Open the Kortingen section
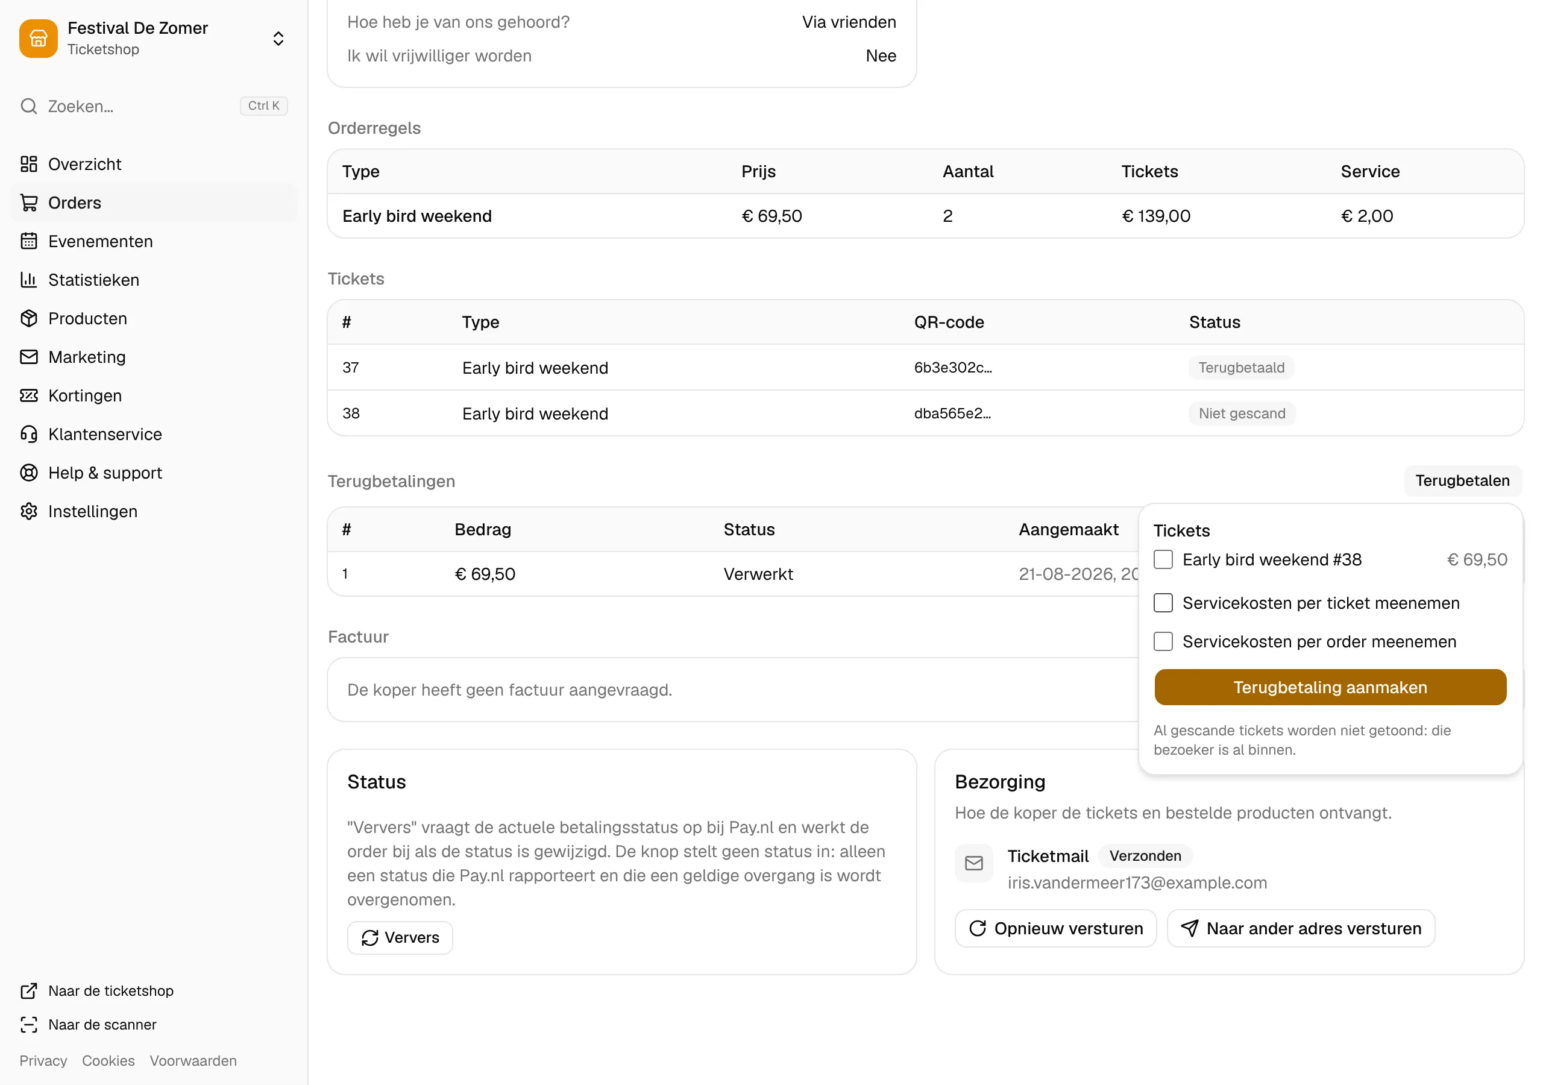The height and width of the screenshot is (1085, 1543). coord(154,395)
